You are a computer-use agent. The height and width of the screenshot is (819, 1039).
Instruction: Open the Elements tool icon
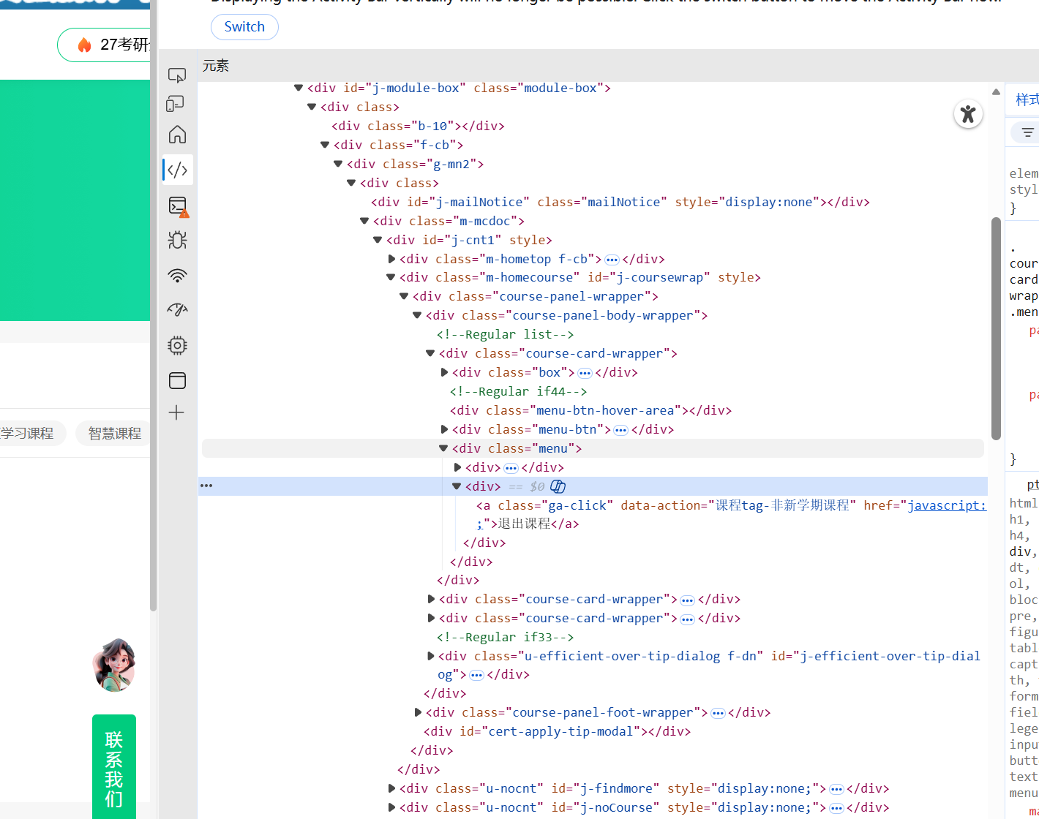point(178,170)
